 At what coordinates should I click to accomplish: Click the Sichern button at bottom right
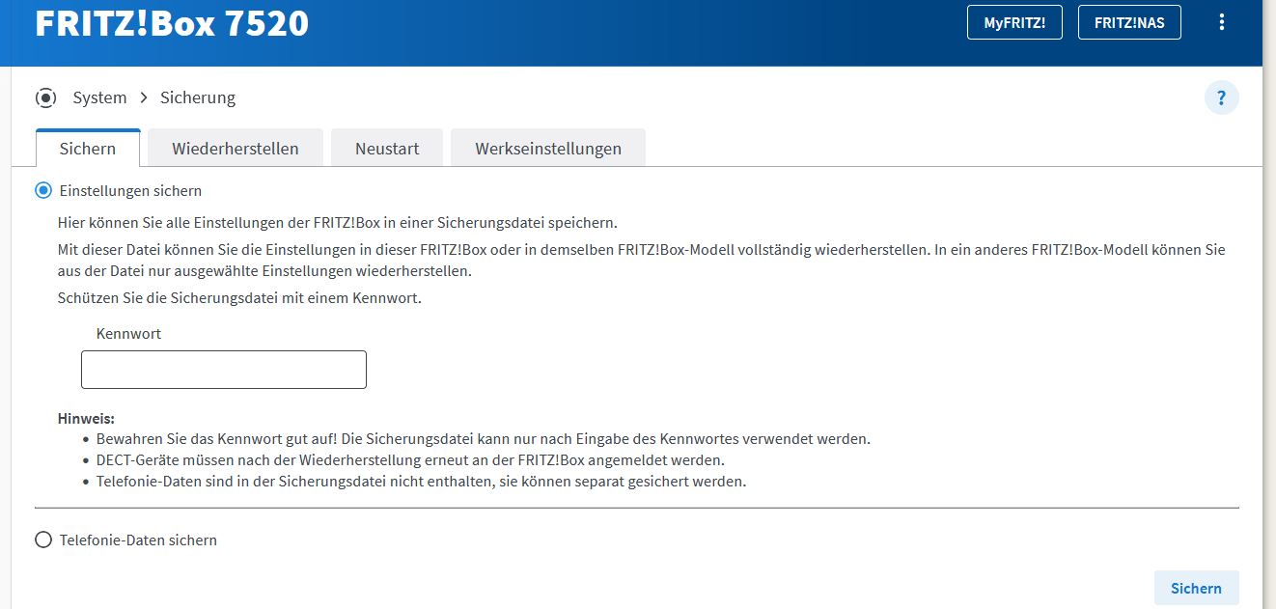point(1196,588)
